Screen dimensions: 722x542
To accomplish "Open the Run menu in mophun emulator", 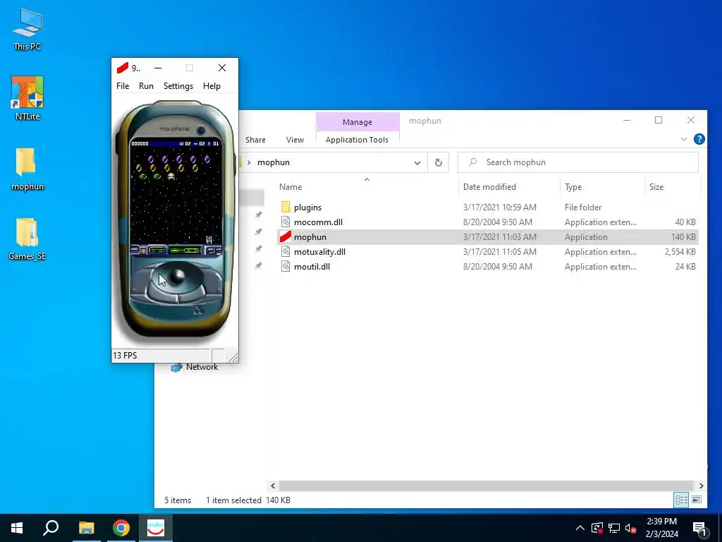I will [x=146, y=85].
